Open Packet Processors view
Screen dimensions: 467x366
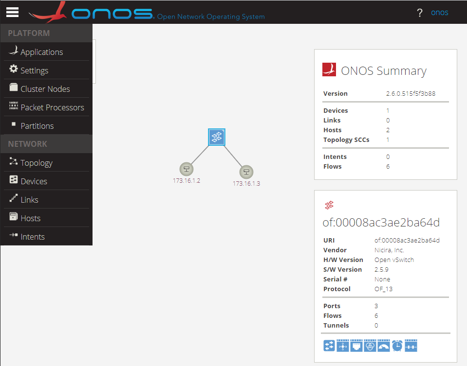(x=46, y=107)
